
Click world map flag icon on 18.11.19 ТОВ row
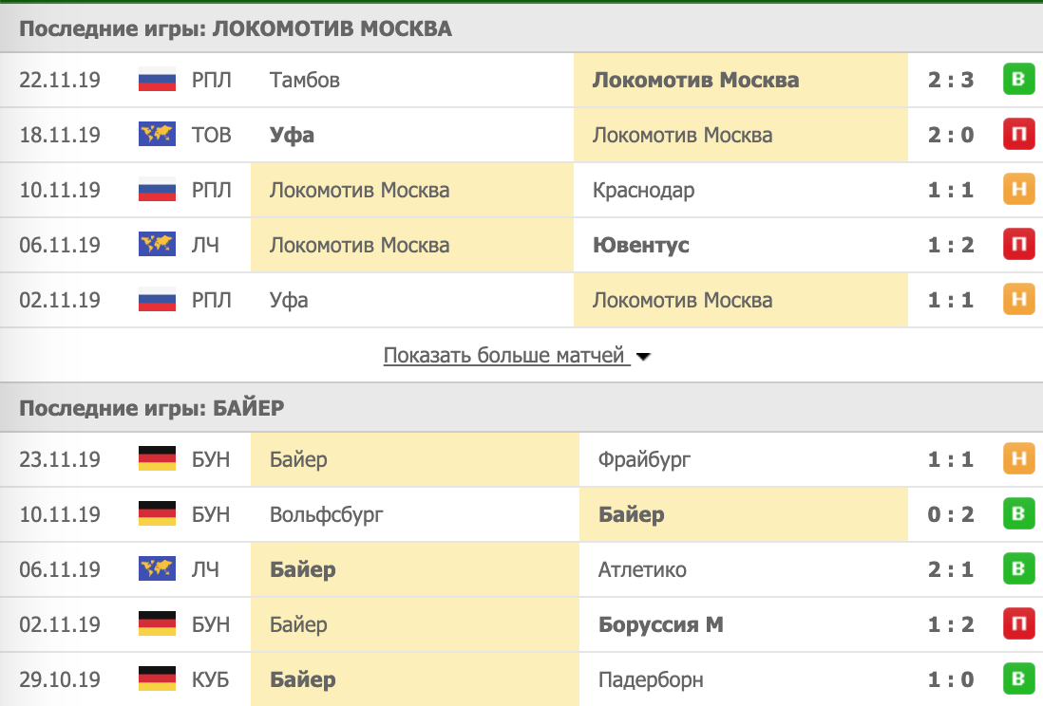(x=157, y=135)
